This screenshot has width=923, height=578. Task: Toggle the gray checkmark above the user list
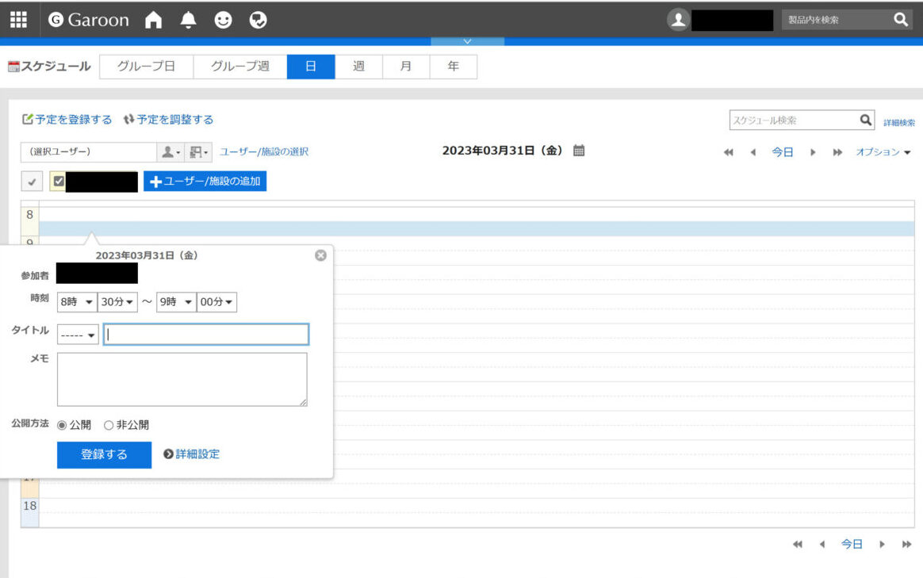(32, 181)
